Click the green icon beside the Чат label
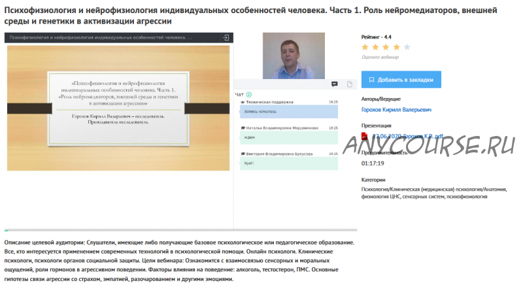The image size is (523, 285). point(249,95)
